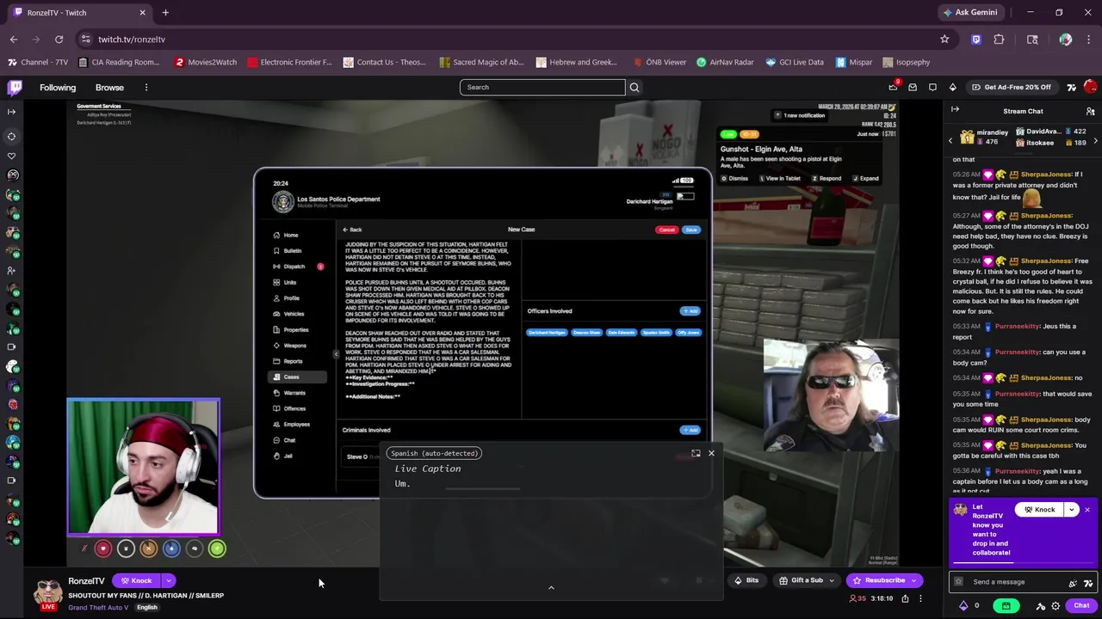Open Resubscribe options dropdown

[913, 580]
